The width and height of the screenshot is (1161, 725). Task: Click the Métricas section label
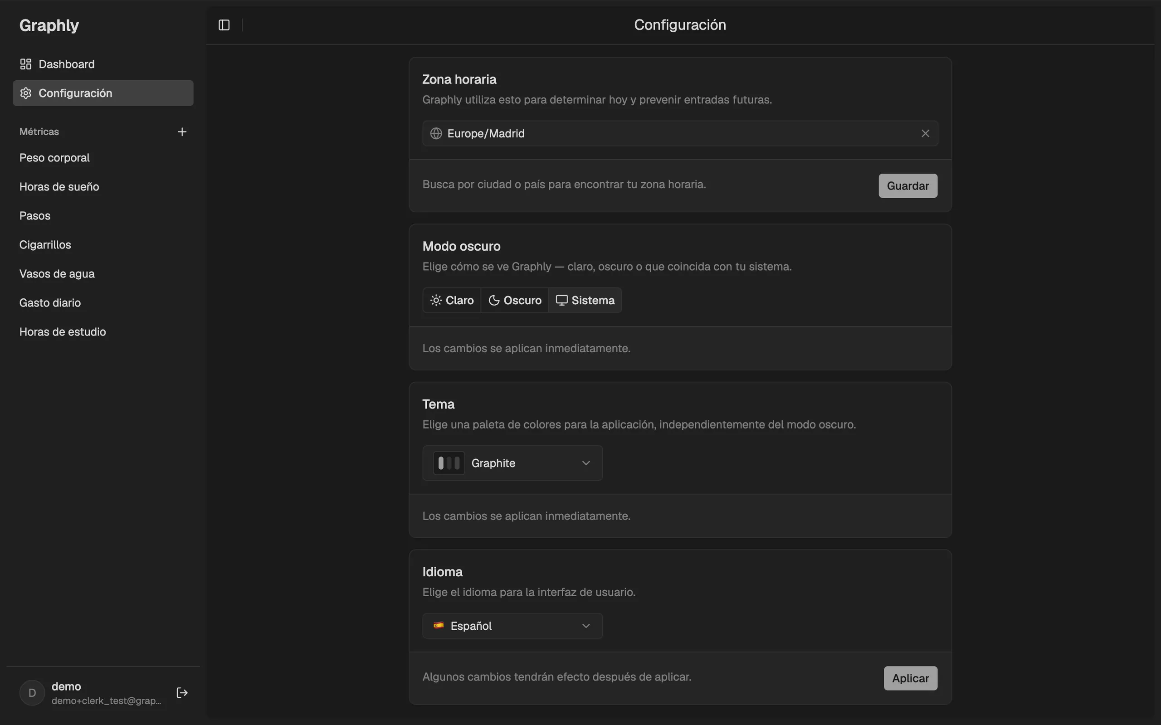point(39,131)
